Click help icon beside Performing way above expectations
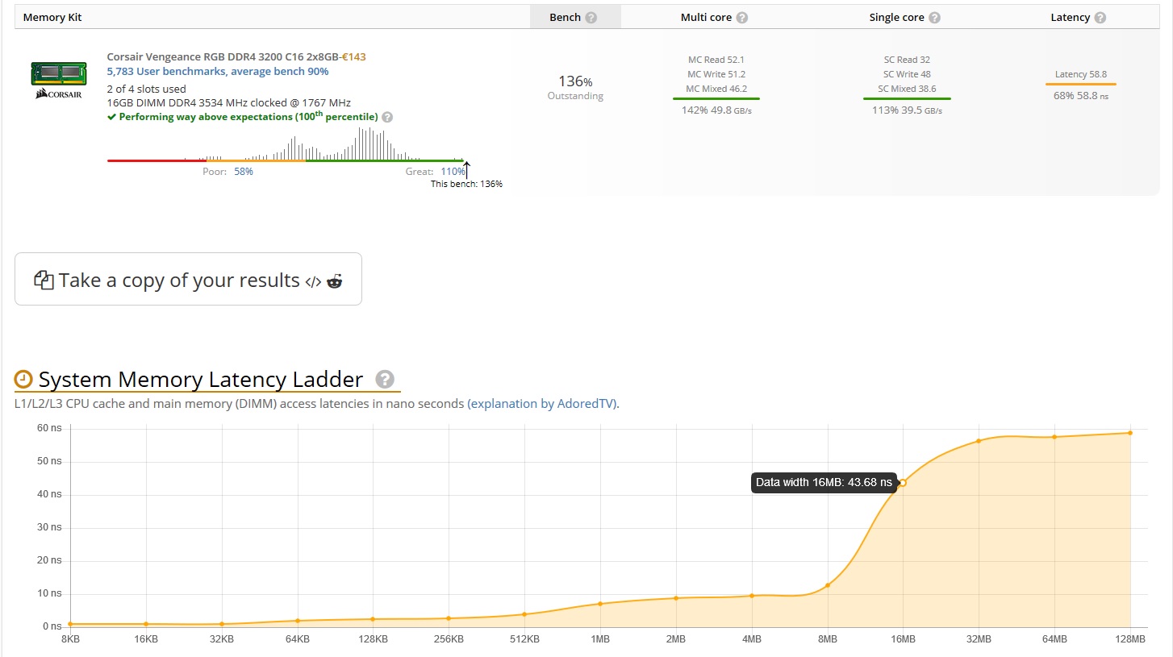This screenshot has height=657, width=1173. click(387, 118)
